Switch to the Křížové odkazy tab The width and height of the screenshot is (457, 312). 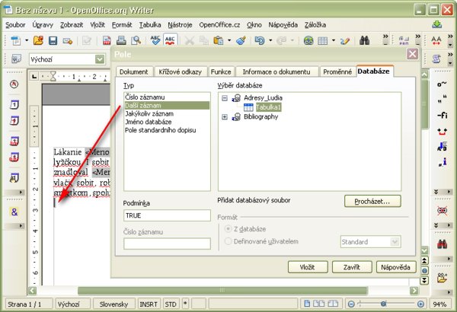pos(180,72)
